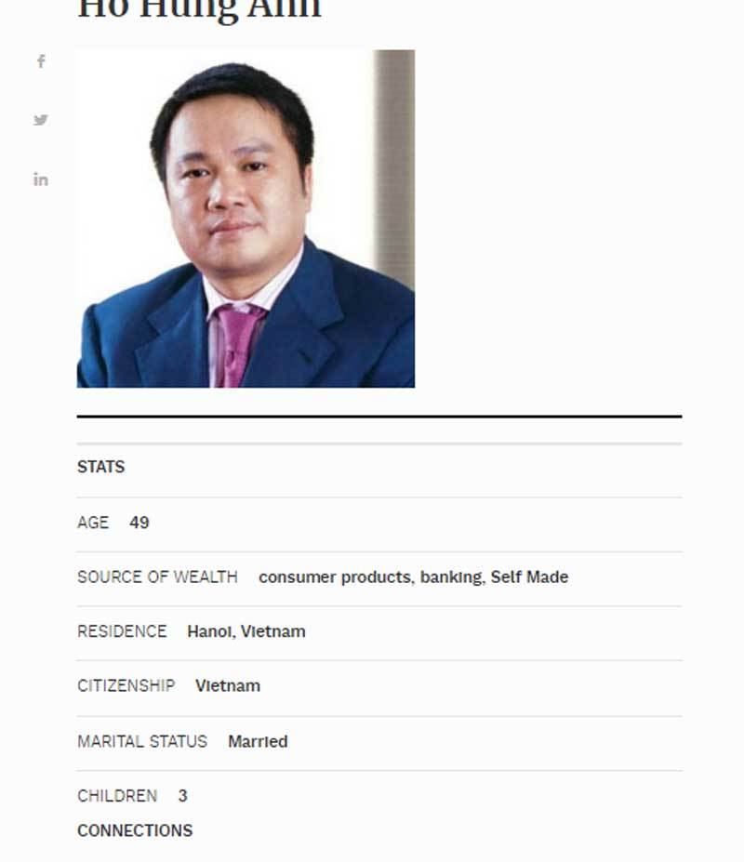The image size is (744, 862).
Task: Click the MARITAL STATUS label
Action: point(142,741)
